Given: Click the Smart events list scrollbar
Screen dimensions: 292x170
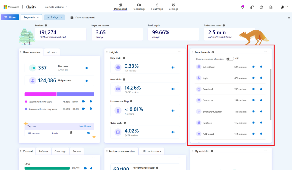Looking at the screenshot, I should pyautogui.click(x=271, y=94).
